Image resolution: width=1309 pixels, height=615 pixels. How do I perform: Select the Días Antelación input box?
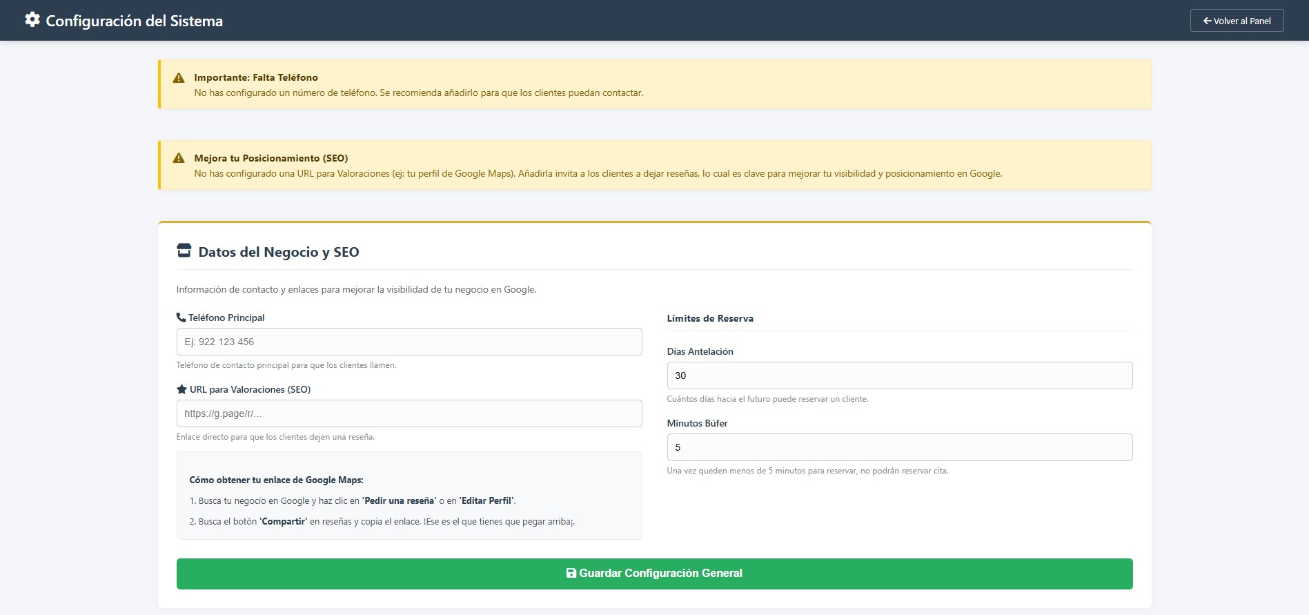tap(899, 375)
